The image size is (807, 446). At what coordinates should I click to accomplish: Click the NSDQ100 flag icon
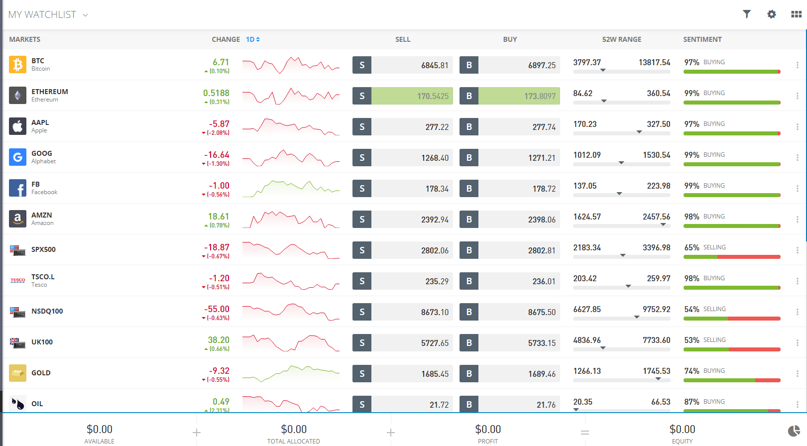[x=17, y=312]
